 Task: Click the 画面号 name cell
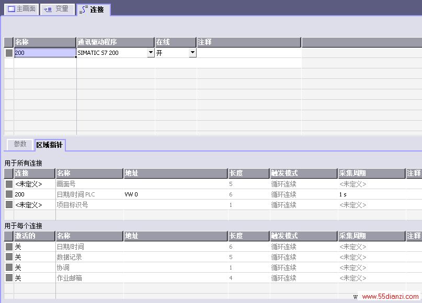point(89,184)
